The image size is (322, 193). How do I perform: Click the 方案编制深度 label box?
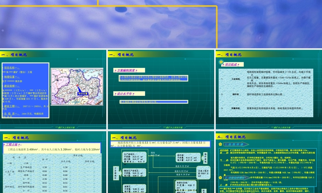pos(129,70)
